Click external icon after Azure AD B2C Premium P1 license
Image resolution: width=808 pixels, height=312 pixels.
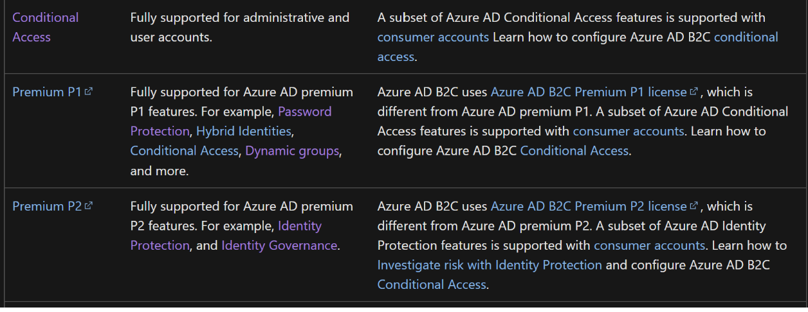693,92
